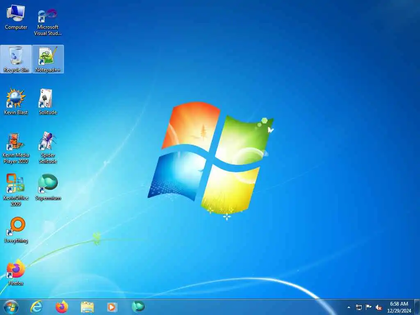The image size is (420, 315).
Task: Click the 'Recycle Bin' label text
Action: click(x=16, y=70)
